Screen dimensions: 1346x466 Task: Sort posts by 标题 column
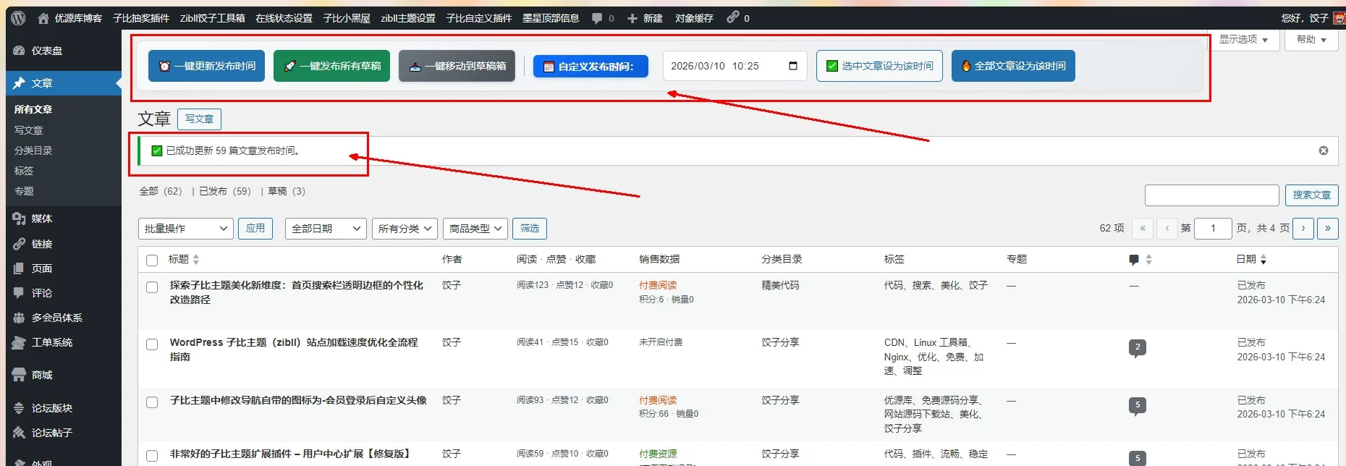(x=184, y=259)
